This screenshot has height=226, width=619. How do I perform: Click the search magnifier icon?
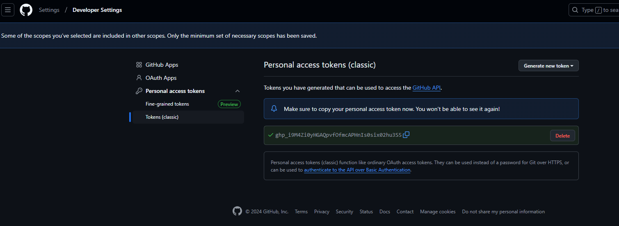click(575, 10)
